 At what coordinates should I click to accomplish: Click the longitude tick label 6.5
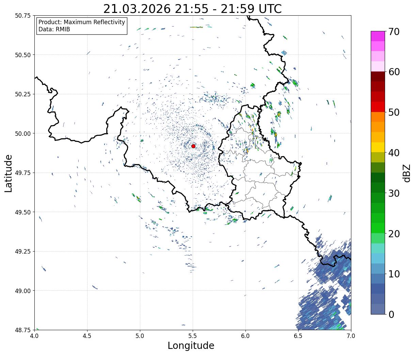click(298, 336)
